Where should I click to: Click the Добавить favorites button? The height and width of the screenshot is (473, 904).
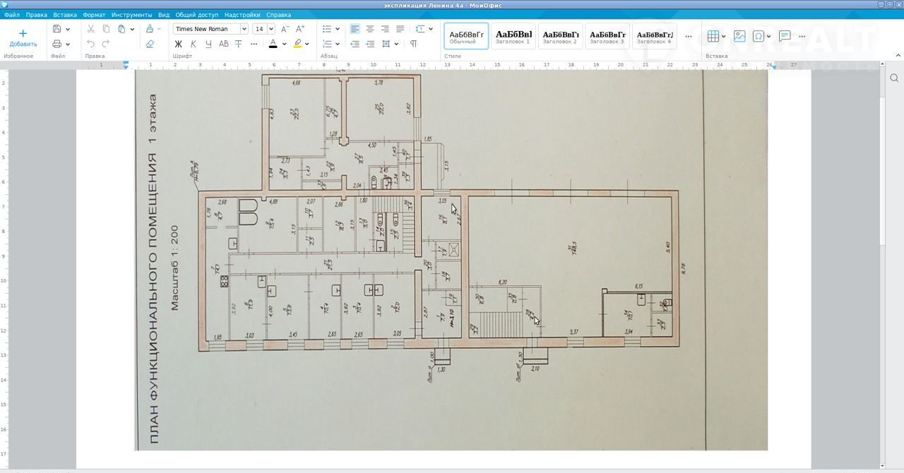click(x=23, y=37)
